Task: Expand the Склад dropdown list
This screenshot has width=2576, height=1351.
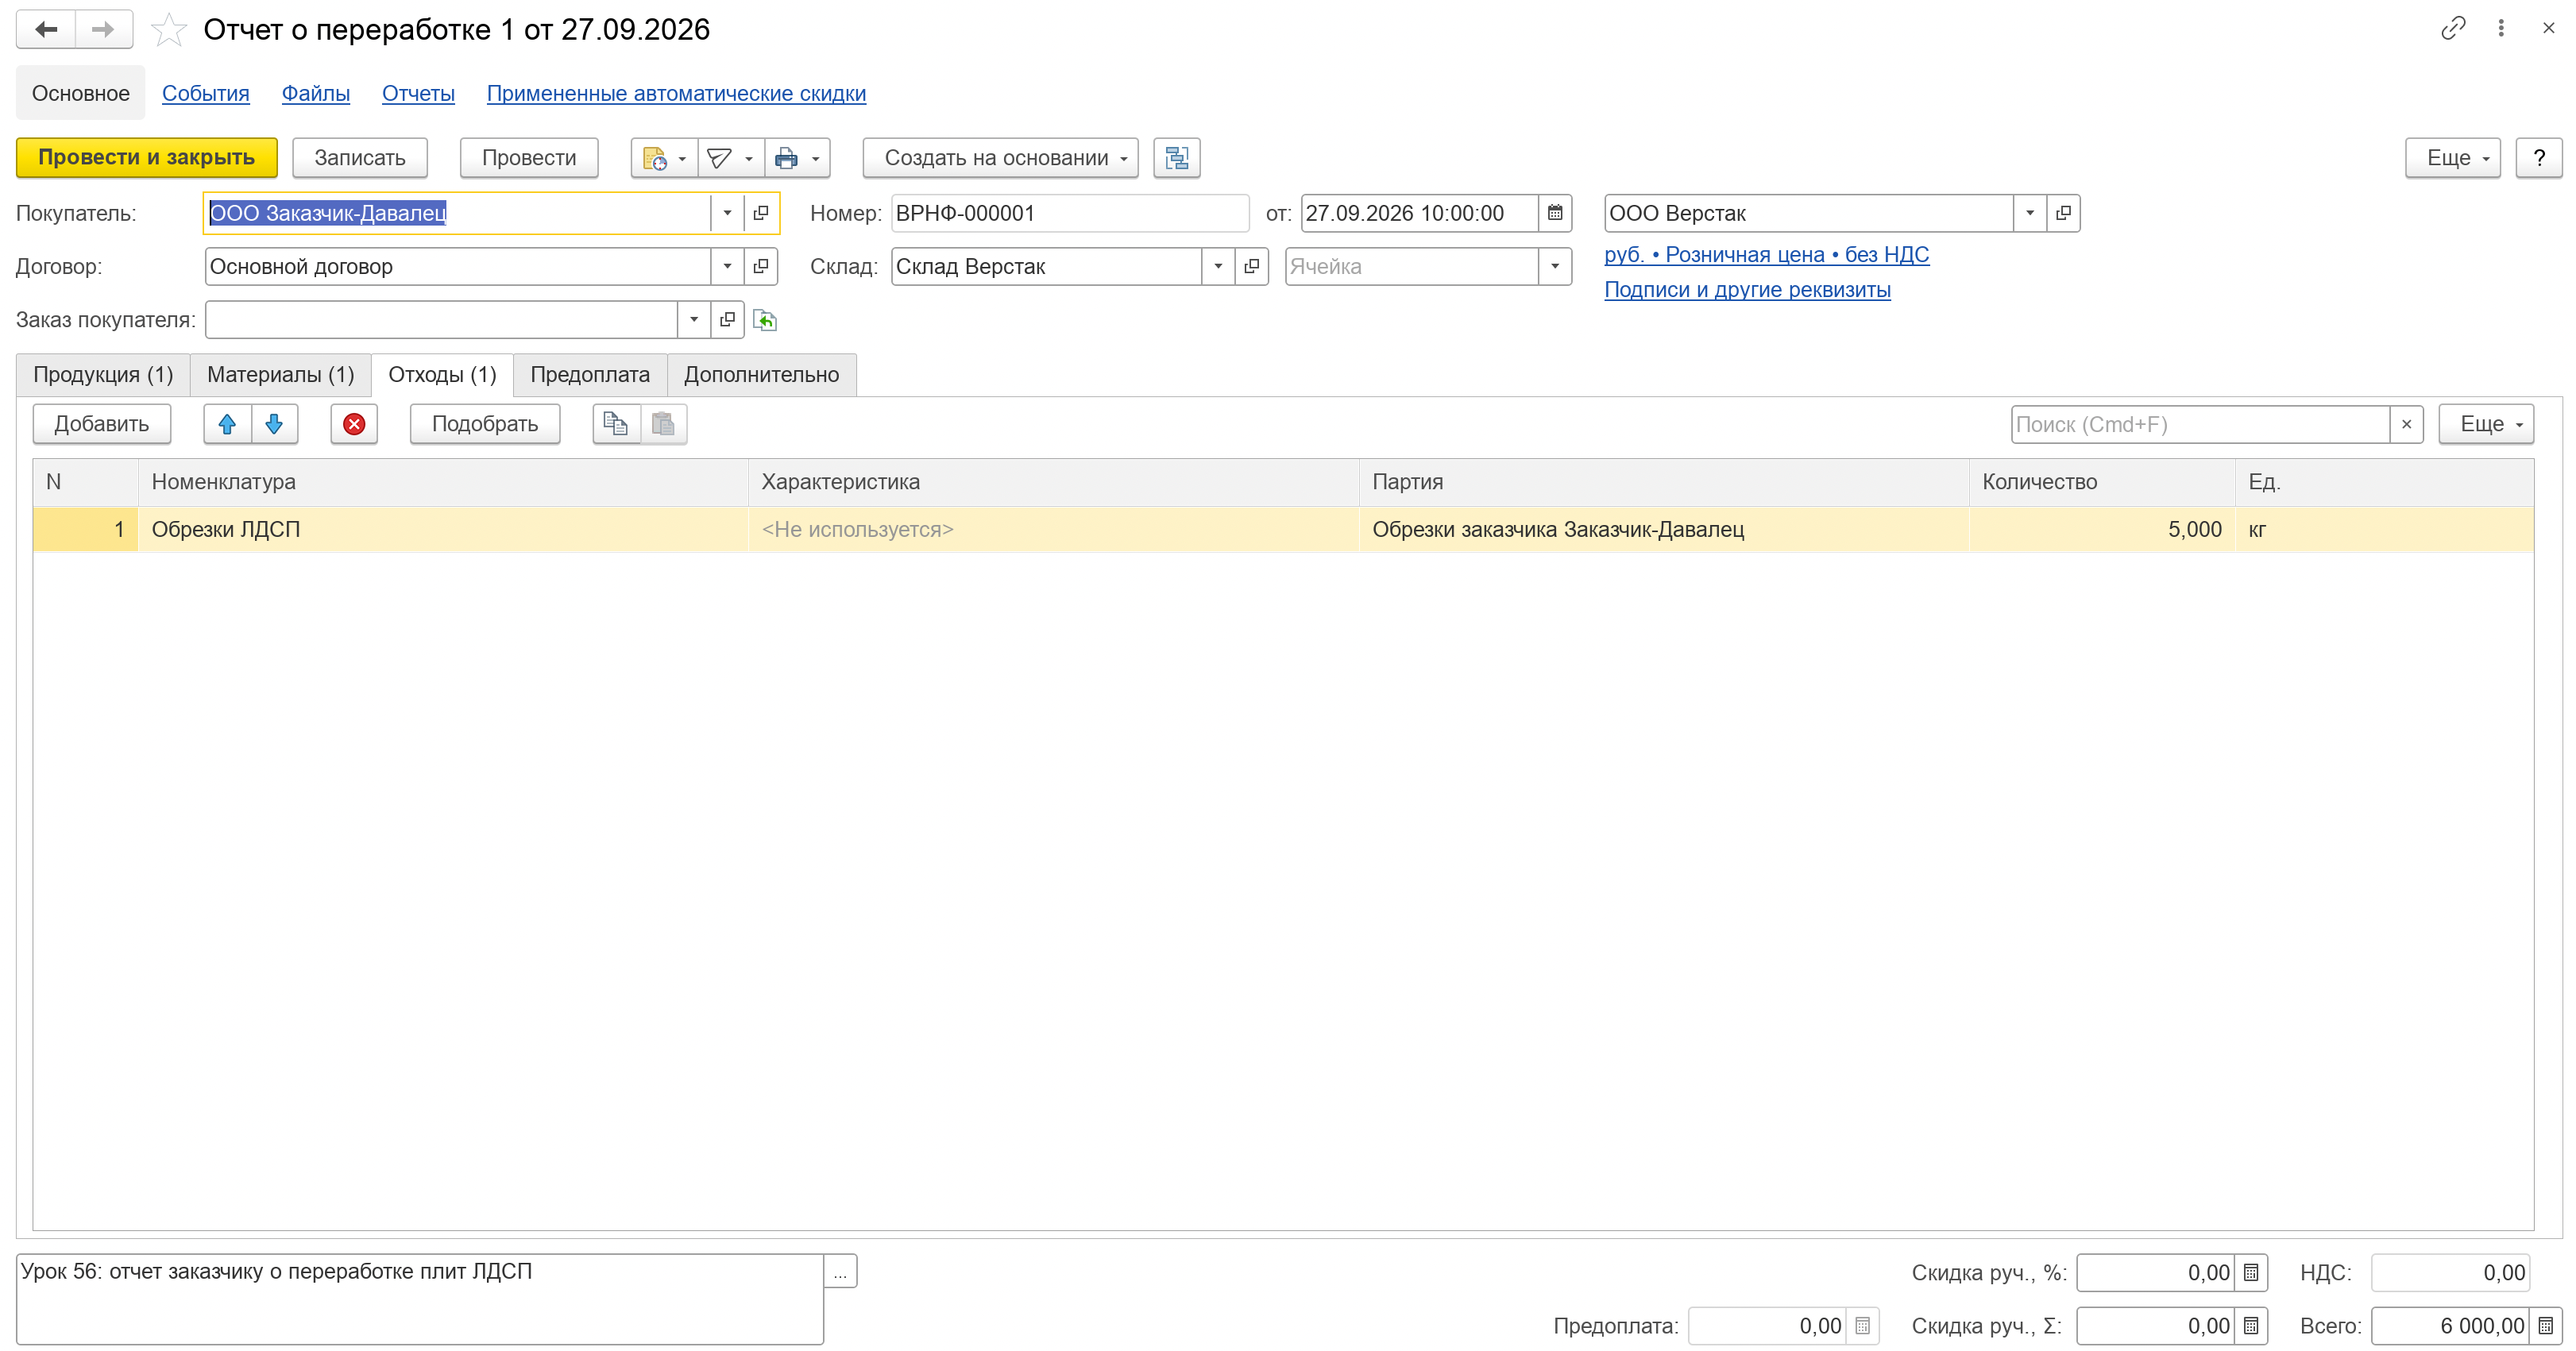Action: pos(1217,266)
